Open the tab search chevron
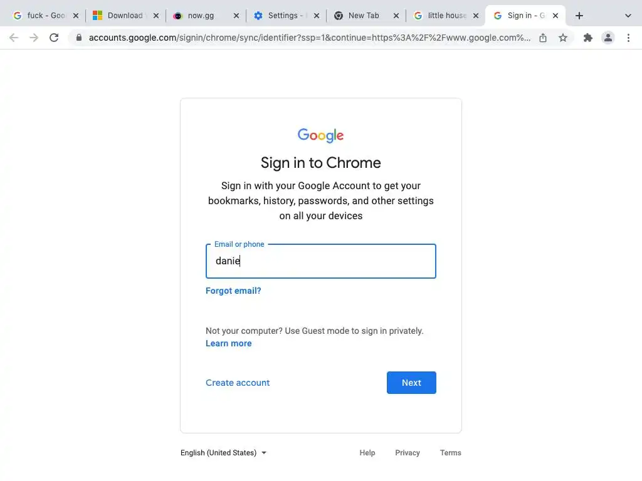The height and width of the screenshot is (481, 642). pyautogui.click(x=628, y=16)
